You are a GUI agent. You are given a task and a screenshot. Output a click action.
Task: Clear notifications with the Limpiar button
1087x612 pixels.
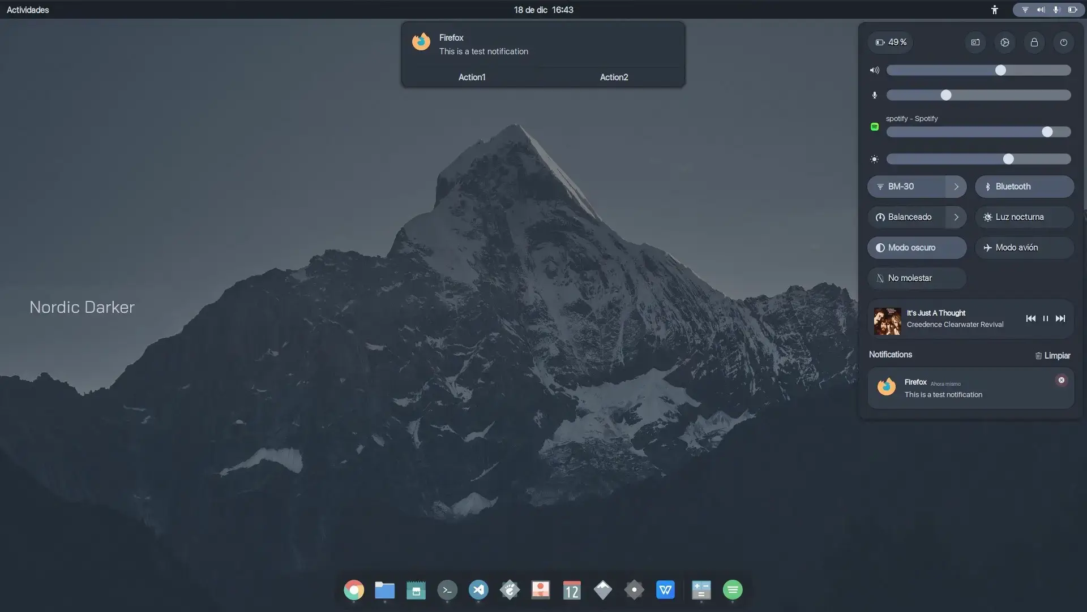[x=1052, y=355]
